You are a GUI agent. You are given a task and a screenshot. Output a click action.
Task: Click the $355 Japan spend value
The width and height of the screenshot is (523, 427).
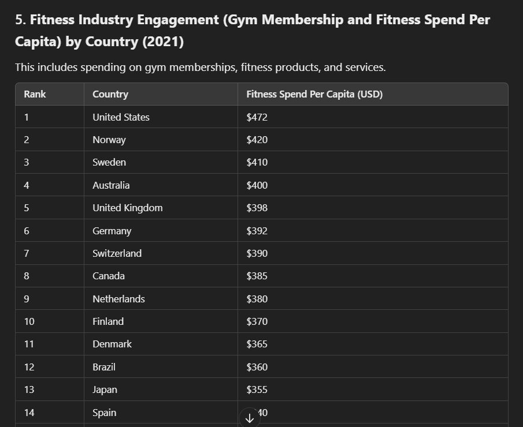coord(257,389)
